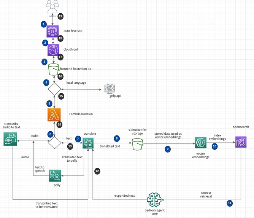Click the 'Lambda function' label
254x218 pixels.
(x=81, y=114)
